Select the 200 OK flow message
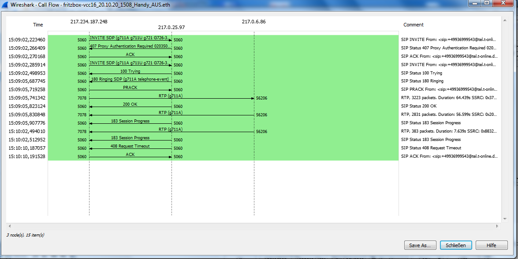The image size is (518, 259). click(130, 104)
